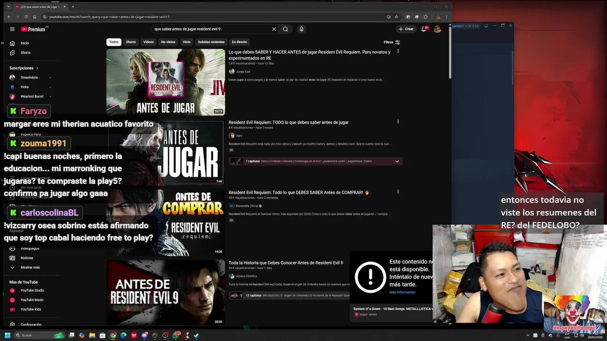Bookmark this page with star icon

click(396, 17)
